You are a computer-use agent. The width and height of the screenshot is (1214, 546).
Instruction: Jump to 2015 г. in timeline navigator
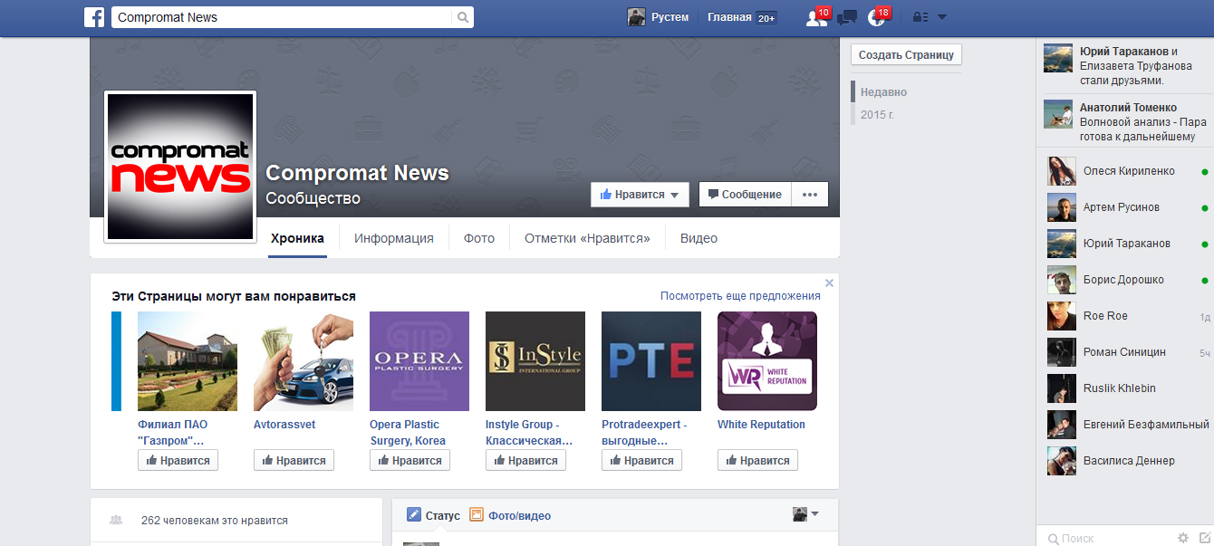(x=877, y=115)
